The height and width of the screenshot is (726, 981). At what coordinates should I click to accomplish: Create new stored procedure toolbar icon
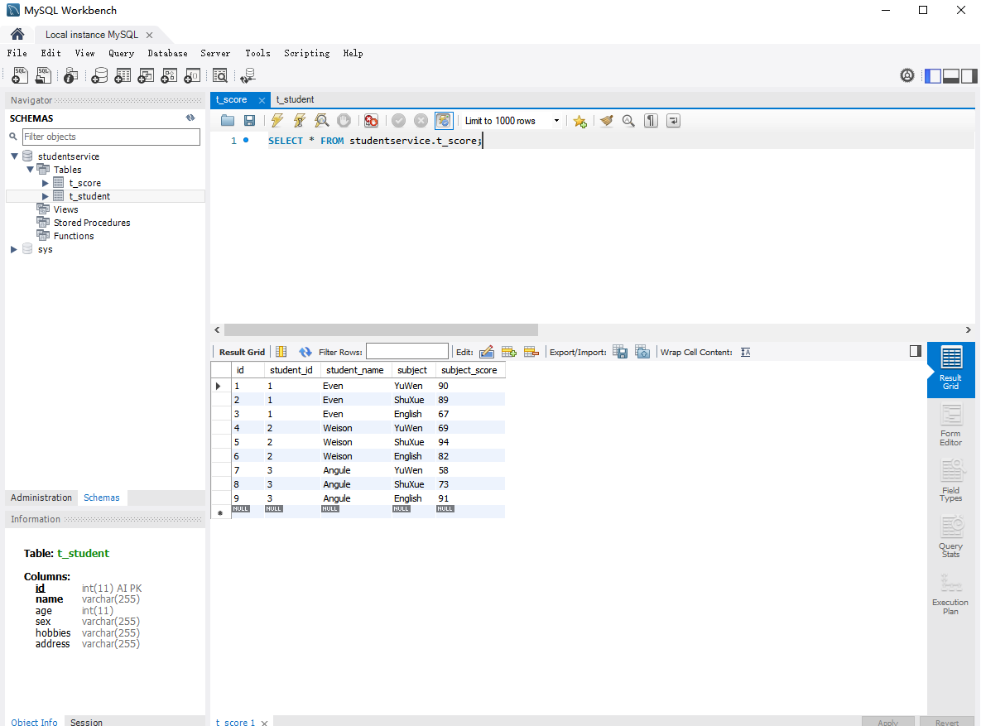(169, 75)
